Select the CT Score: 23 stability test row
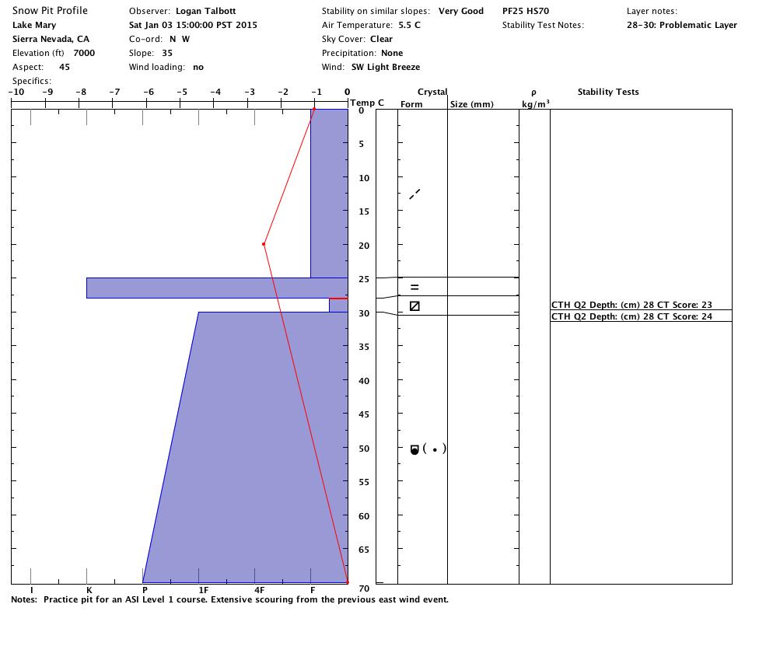This screenshot has width=773, height=653. tap(631, 306)
